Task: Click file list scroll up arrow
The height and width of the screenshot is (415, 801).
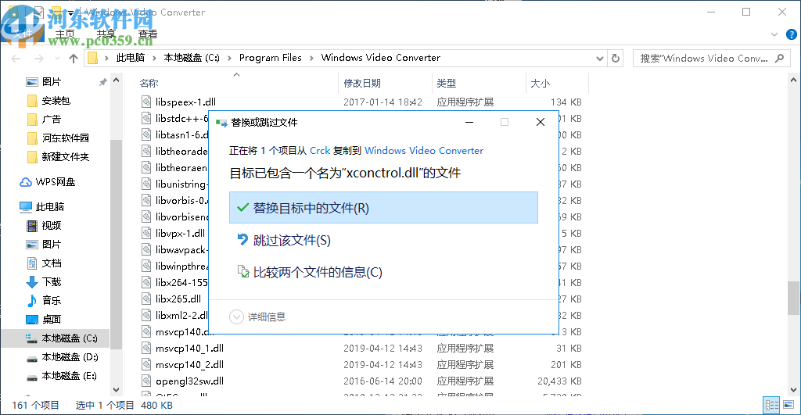Action: coord(793,80)
